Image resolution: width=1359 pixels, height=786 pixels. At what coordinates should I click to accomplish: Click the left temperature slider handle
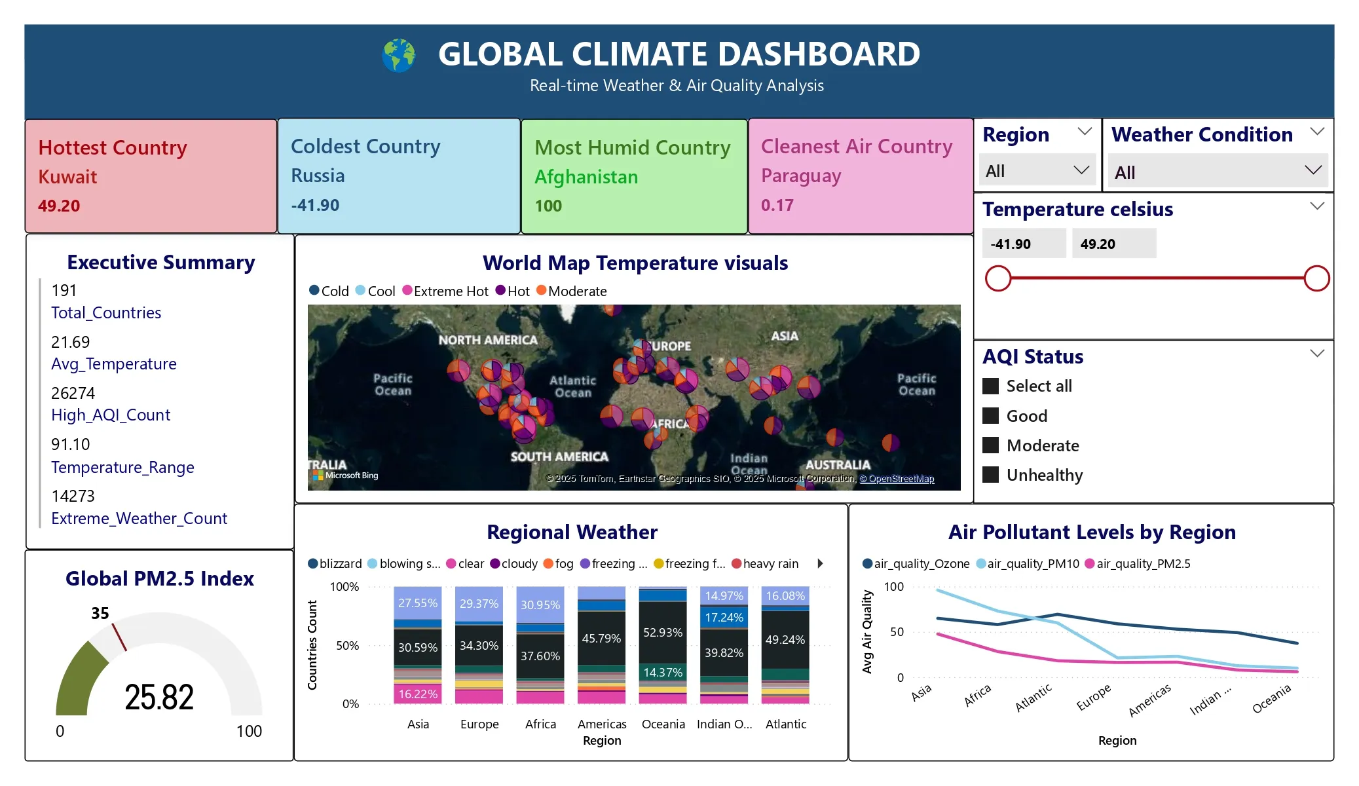point(998,278)
